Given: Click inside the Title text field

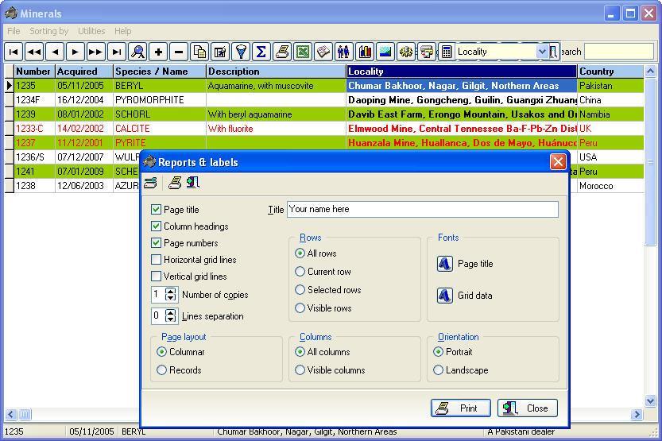Looking at the screenshot, I should [x=422, y=210].
